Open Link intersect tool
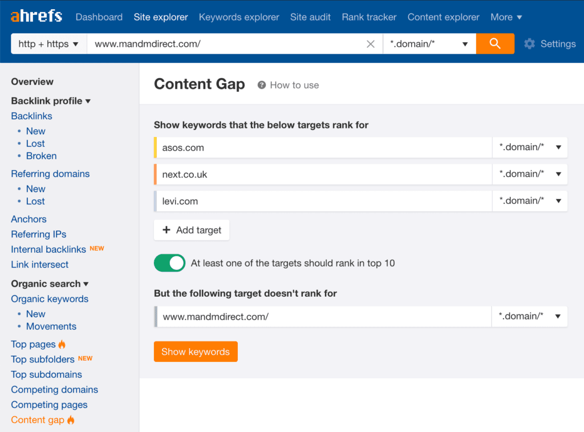The width and height of the screenshot is (584, 432). [40, 264]
